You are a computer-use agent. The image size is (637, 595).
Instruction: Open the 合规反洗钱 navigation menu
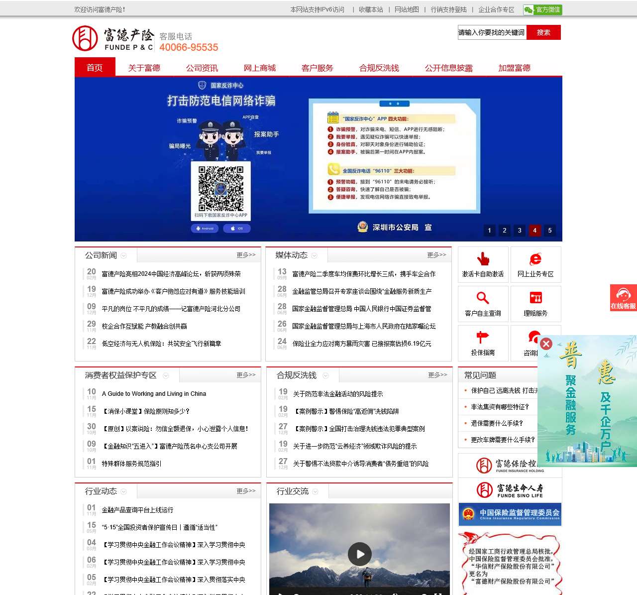[x=379, y=68]
